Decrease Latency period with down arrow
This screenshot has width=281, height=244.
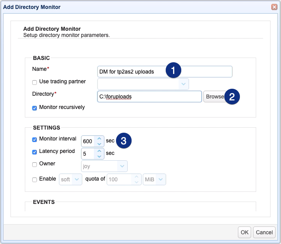(x=99, y=156)
